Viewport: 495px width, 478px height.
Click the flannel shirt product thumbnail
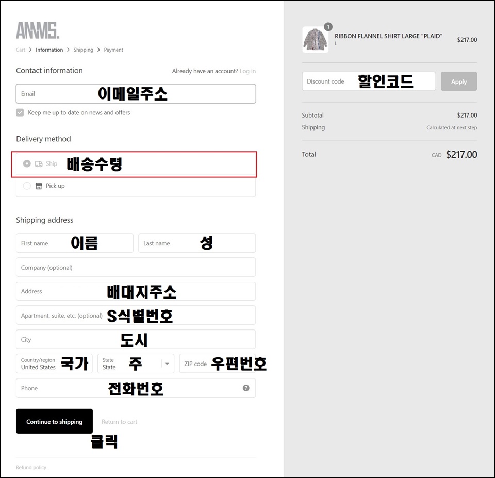(x=316, y=40)
